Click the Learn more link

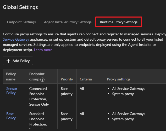[x=43, y=50]
